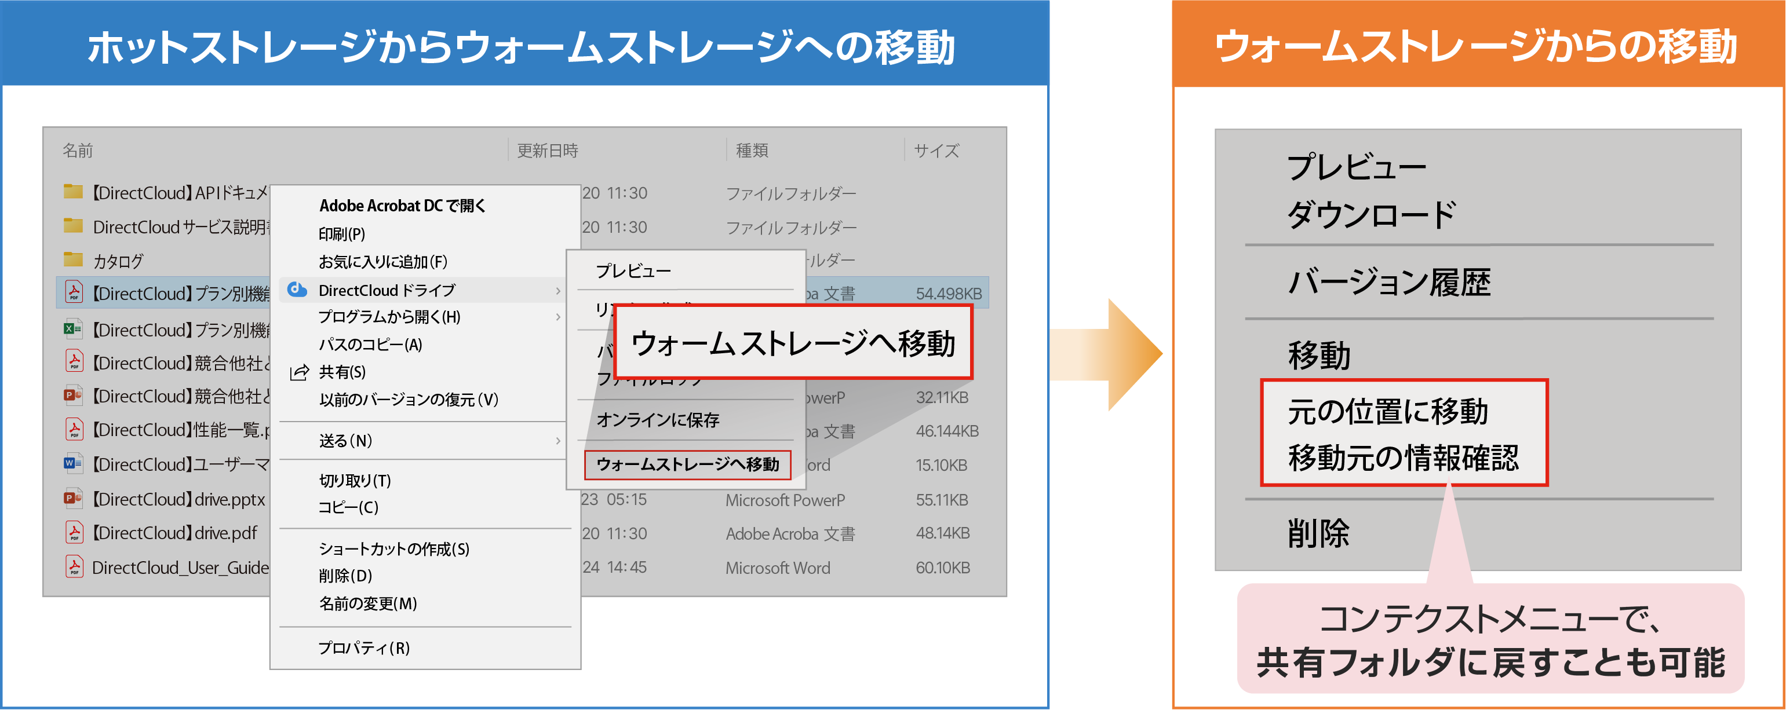Screen dimensions: 1786x710
Task: Click the PowerPoint icon of 競合他社 file
Action: click(x=73, y=395)
